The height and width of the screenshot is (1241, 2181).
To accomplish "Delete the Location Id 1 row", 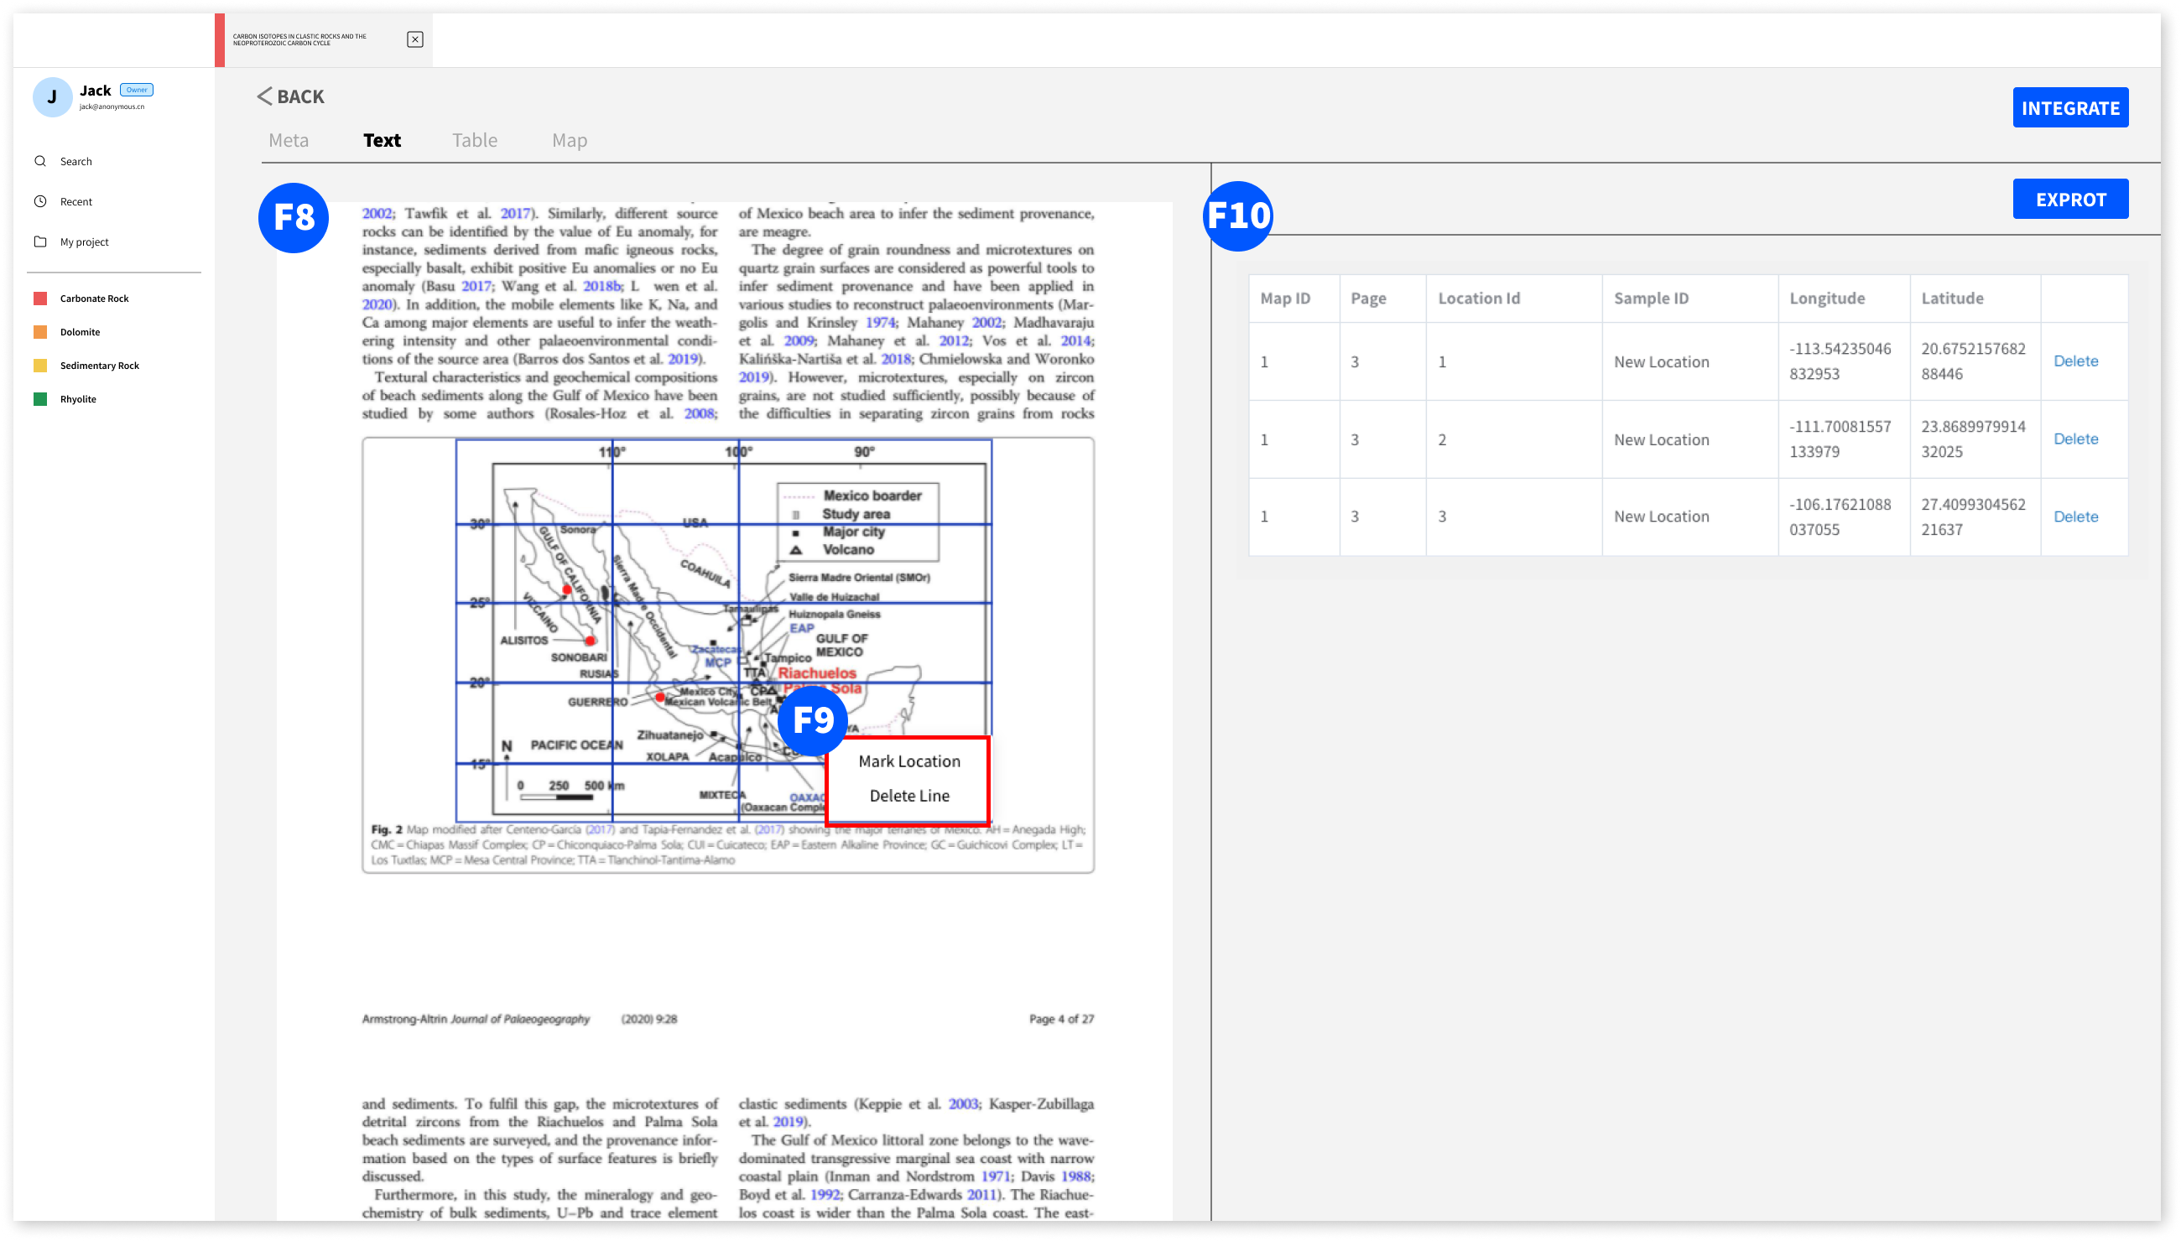I will (2074, 361).
